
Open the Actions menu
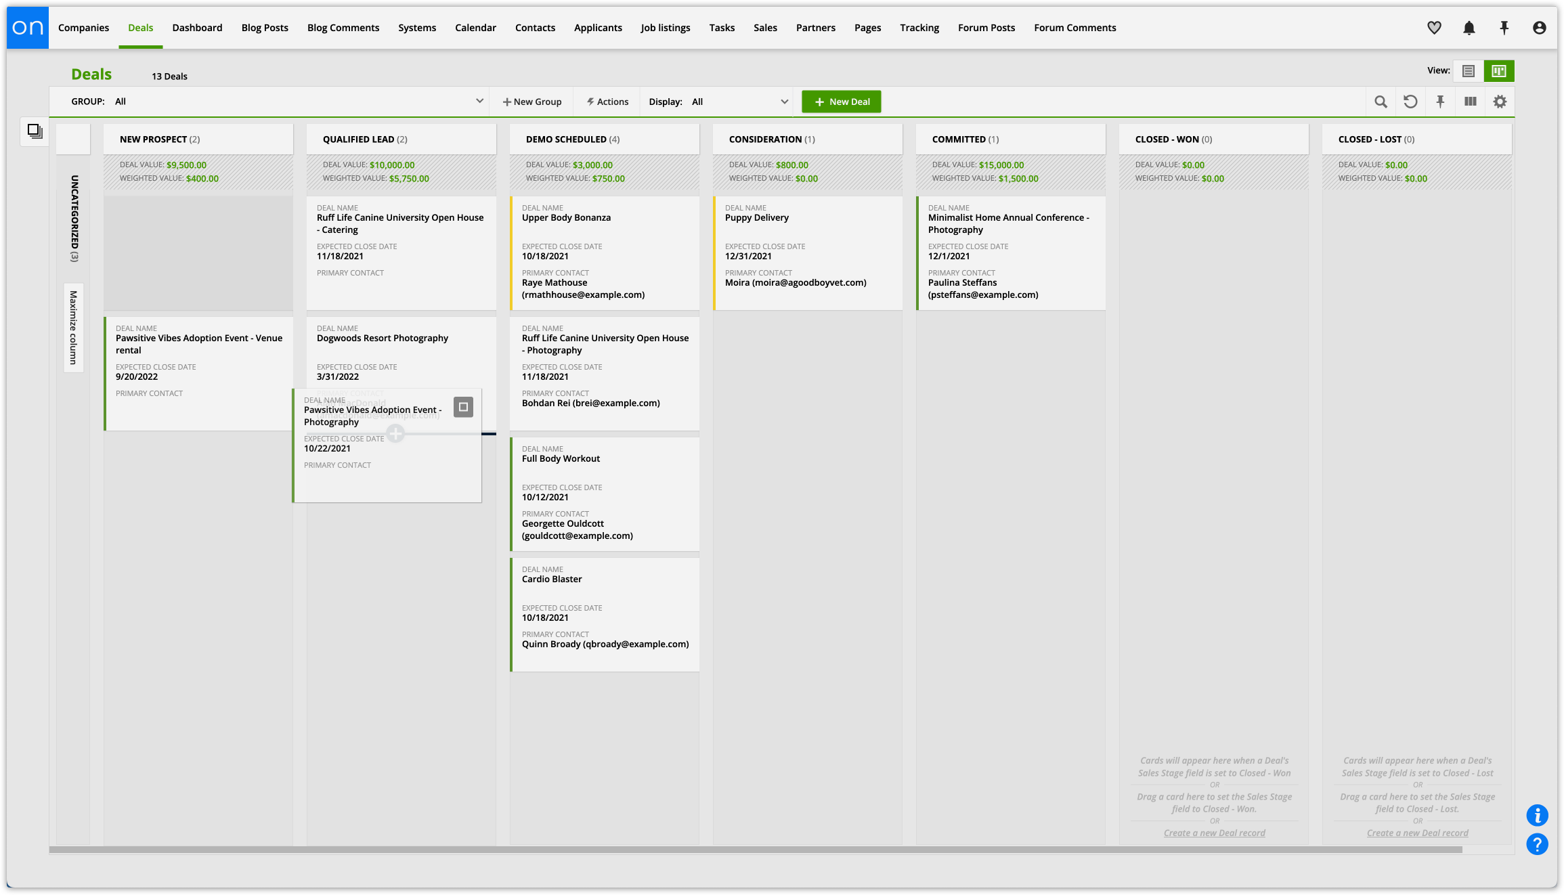pos(607,102)
